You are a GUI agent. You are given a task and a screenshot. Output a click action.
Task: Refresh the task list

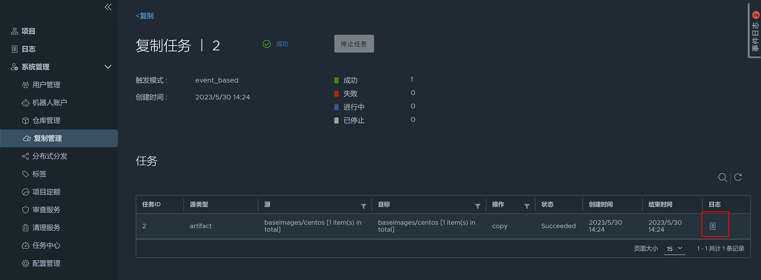[x=738, y=177]
